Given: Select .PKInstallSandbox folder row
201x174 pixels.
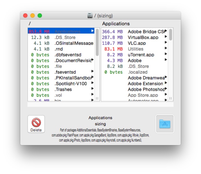Looking at the screenshot, I should pyautogui.click(x=61, y=78).
